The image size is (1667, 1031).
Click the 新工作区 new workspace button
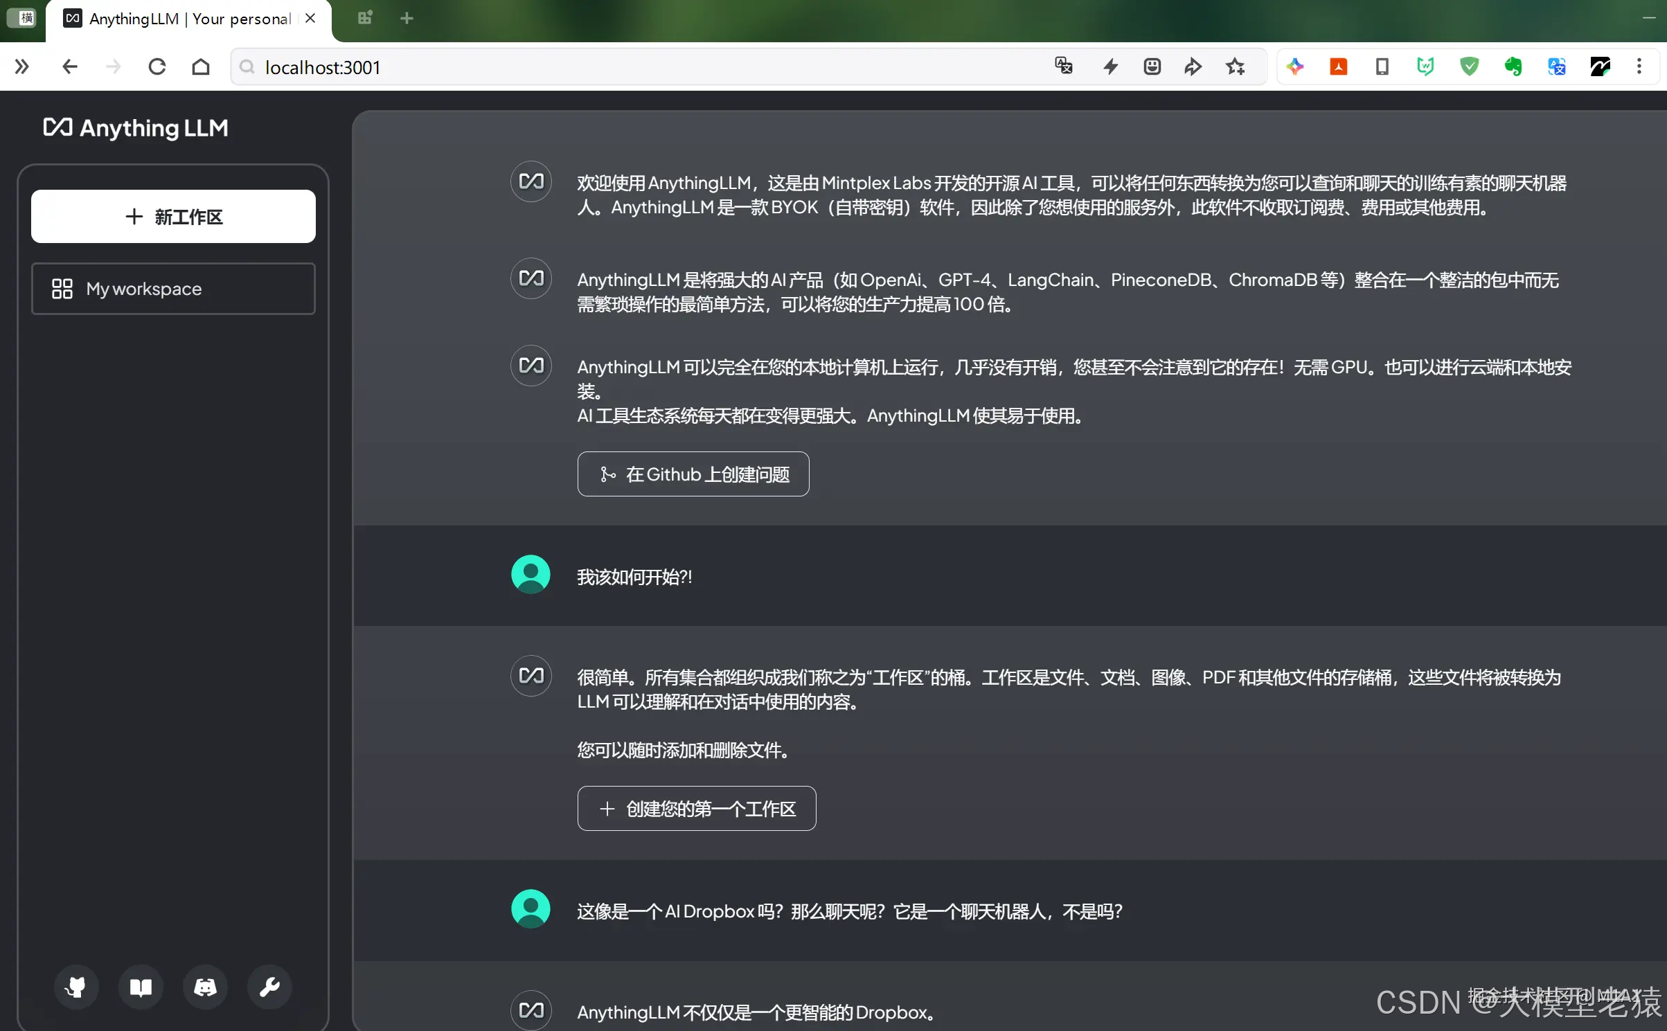[173, 217]
